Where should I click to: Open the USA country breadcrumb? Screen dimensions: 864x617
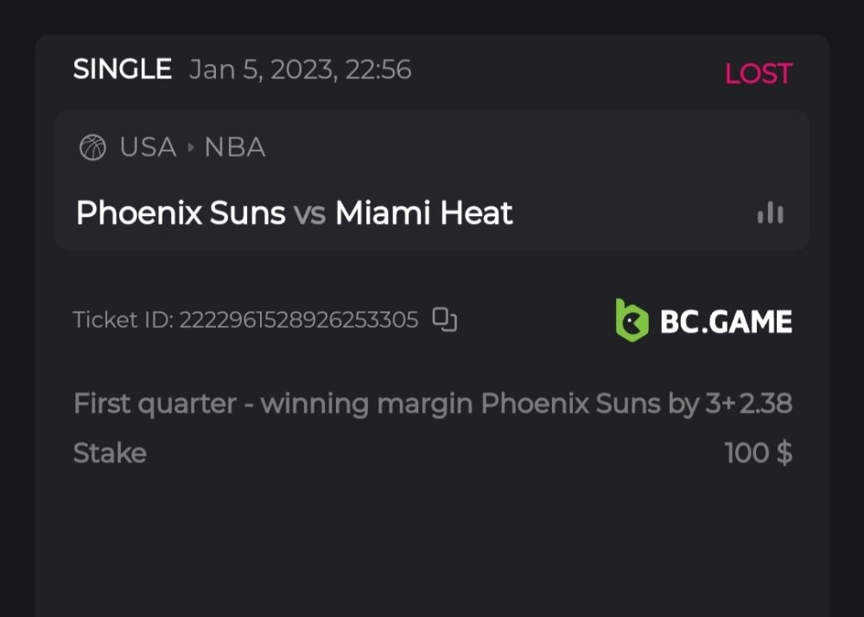pos(148,148)
